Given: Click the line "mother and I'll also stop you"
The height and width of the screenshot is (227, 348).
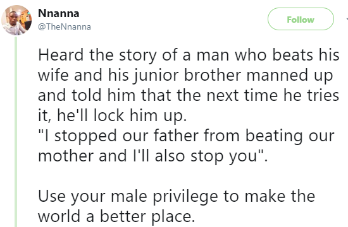Looking at the screenshot, I should point(153,156).
